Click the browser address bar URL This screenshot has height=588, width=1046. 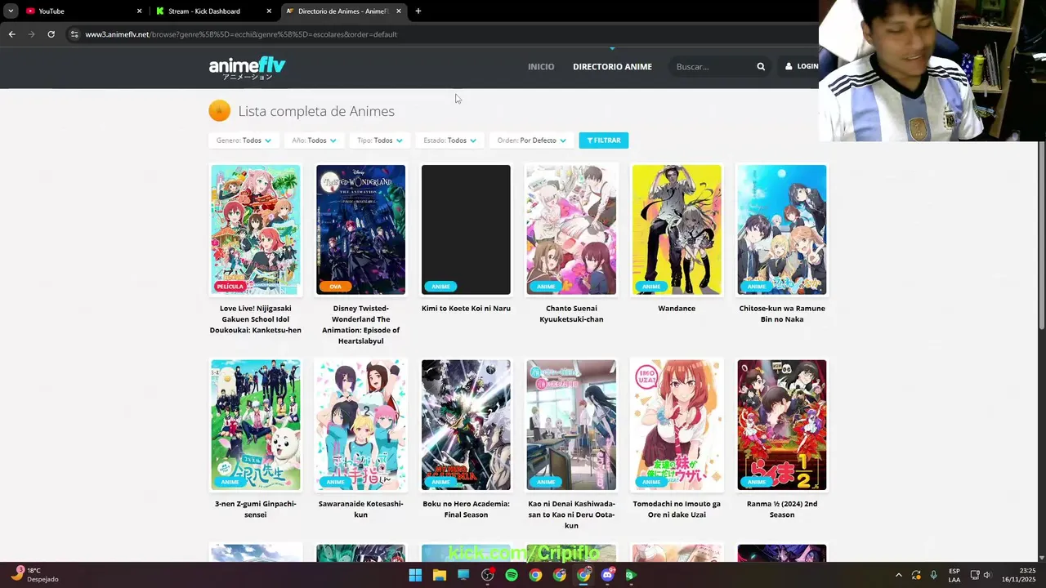click(241, 34)
